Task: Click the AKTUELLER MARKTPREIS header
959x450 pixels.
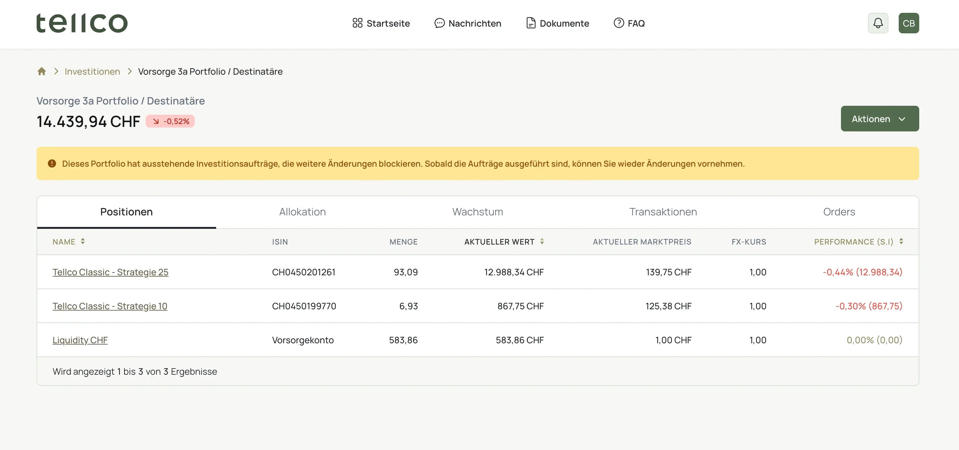Action: tap(642, 242)
